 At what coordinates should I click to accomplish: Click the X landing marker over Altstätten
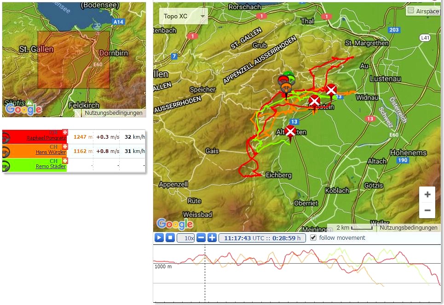[x=290, y=132]
